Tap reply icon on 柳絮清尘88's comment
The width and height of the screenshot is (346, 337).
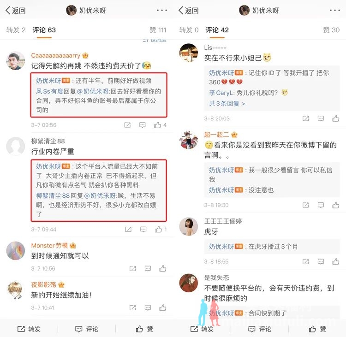(143, 230)
